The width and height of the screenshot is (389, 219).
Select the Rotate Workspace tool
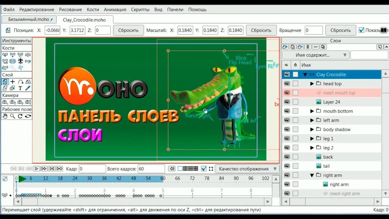pos(20,116)
